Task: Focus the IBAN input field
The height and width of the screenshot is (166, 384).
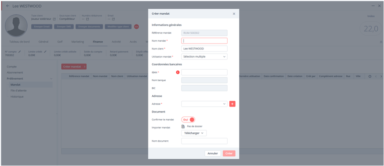Action: pos(204,72)
